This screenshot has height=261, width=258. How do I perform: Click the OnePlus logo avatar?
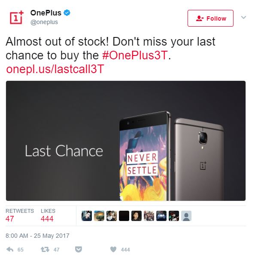[x=17, y=17]
